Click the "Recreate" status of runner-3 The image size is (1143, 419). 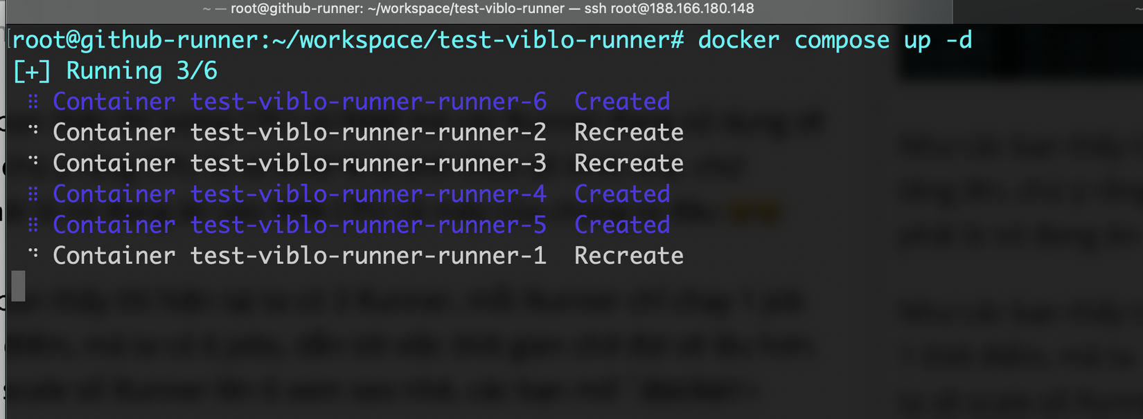pyautogui.click(x=628, y=164)
